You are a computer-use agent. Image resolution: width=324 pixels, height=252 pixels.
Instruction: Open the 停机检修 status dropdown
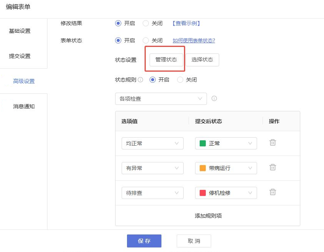pyautogui.click(x=226, y=193)
